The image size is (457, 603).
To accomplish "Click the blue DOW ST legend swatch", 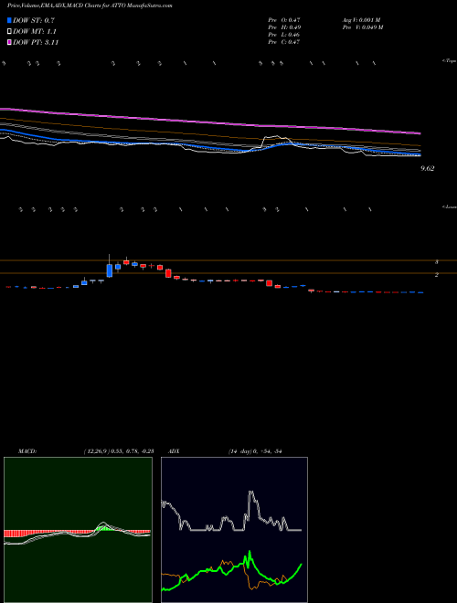I will coord(10,20).
